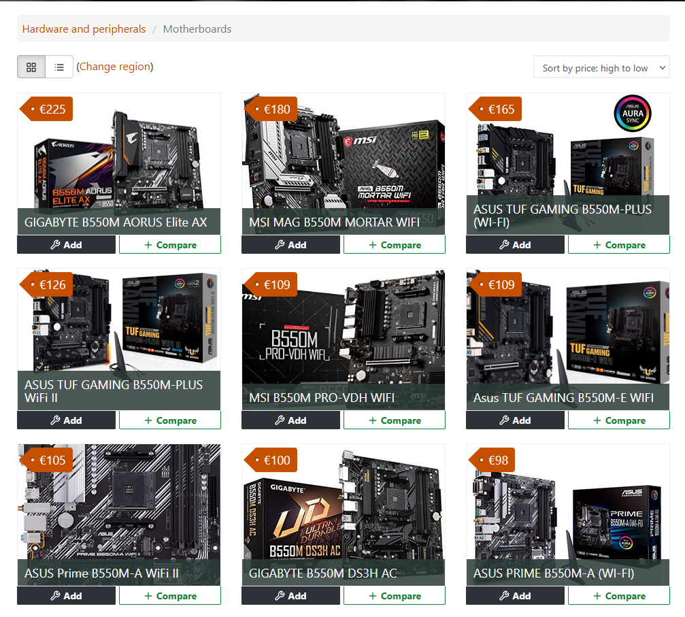Go to Hardware and peripherals breadcrumb
Viewport: 685px width, 617px height.
point(84,29)
